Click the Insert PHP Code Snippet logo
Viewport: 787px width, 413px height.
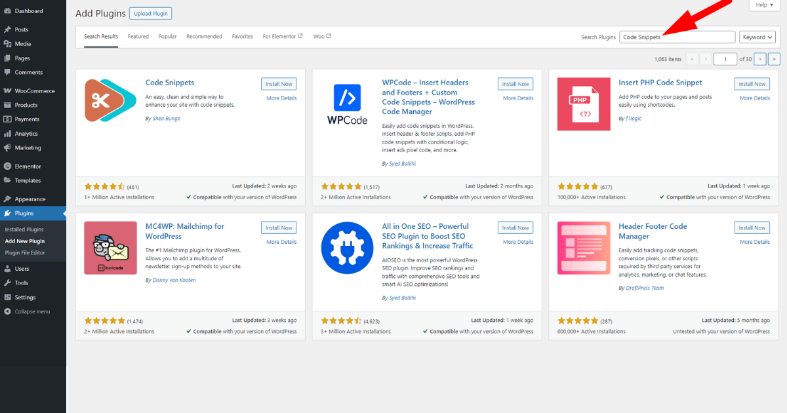coord(584,104)
